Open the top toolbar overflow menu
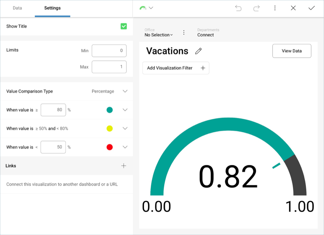 click(275, 8)
